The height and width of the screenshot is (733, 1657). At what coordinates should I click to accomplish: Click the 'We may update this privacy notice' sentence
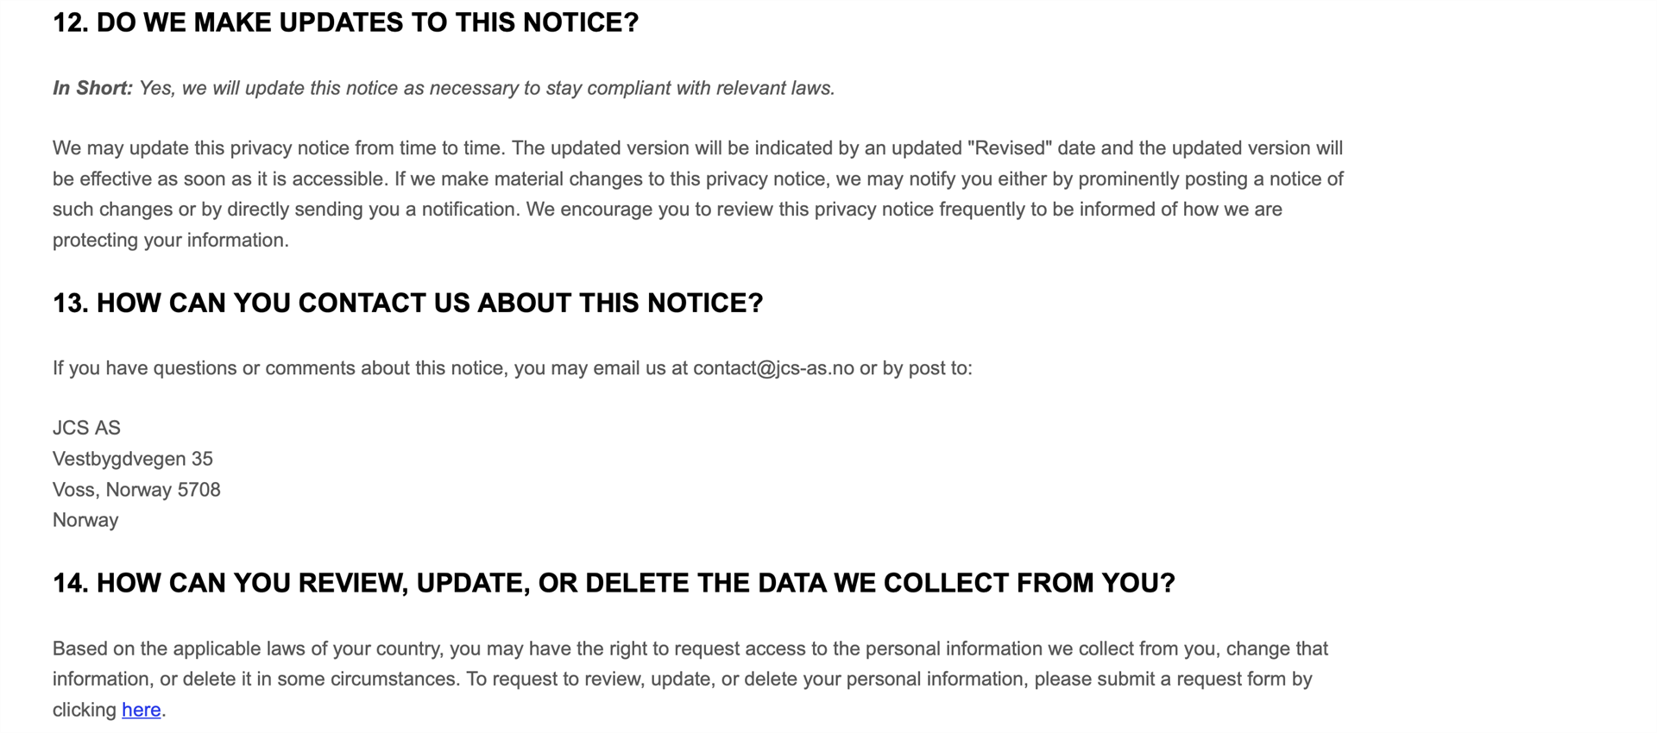279,148
